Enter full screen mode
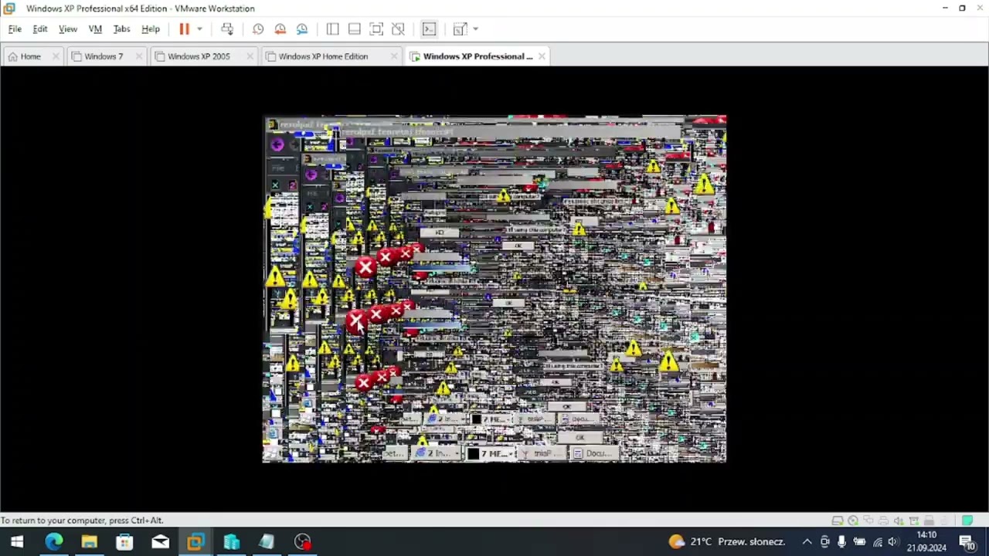989x556 pixels. [x=376, y=29]
